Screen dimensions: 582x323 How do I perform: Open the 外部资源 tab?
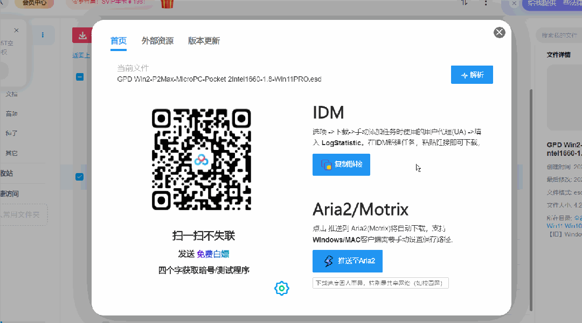pos(157,41)
